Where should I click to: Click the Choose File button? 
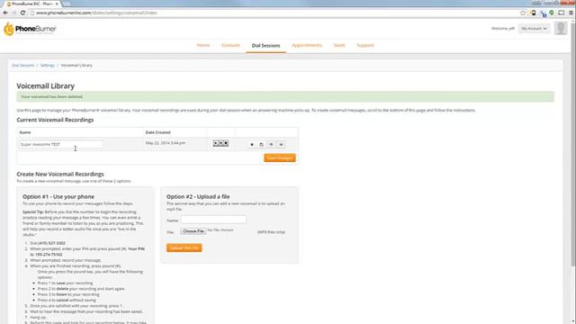[x=193, y=231]
